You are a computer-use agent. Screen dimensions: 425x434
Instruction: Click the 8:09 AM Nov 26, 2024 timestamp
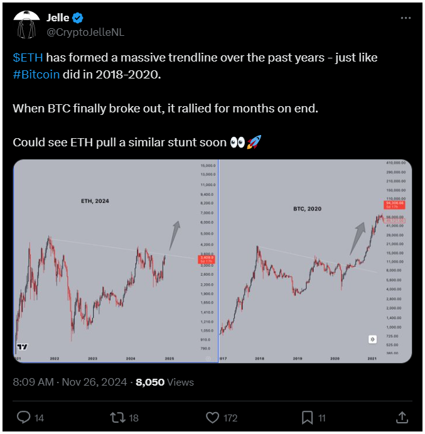pos(70,382)
